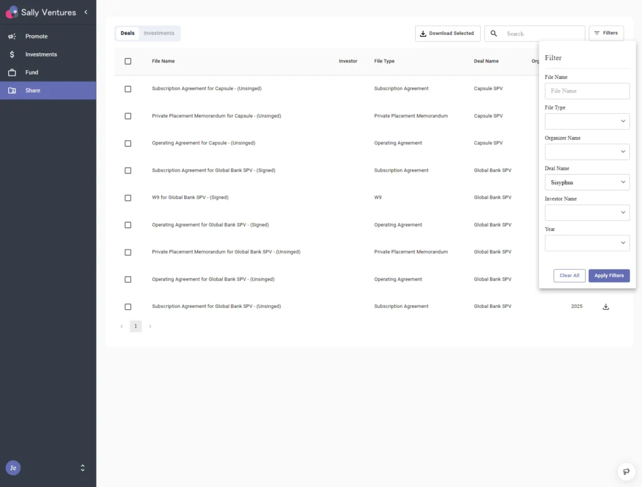The height and width of the screenshot is (487, 642).
Task: Collapse the sidebar with the chevron arrow
Action: (x=86, y=13)
